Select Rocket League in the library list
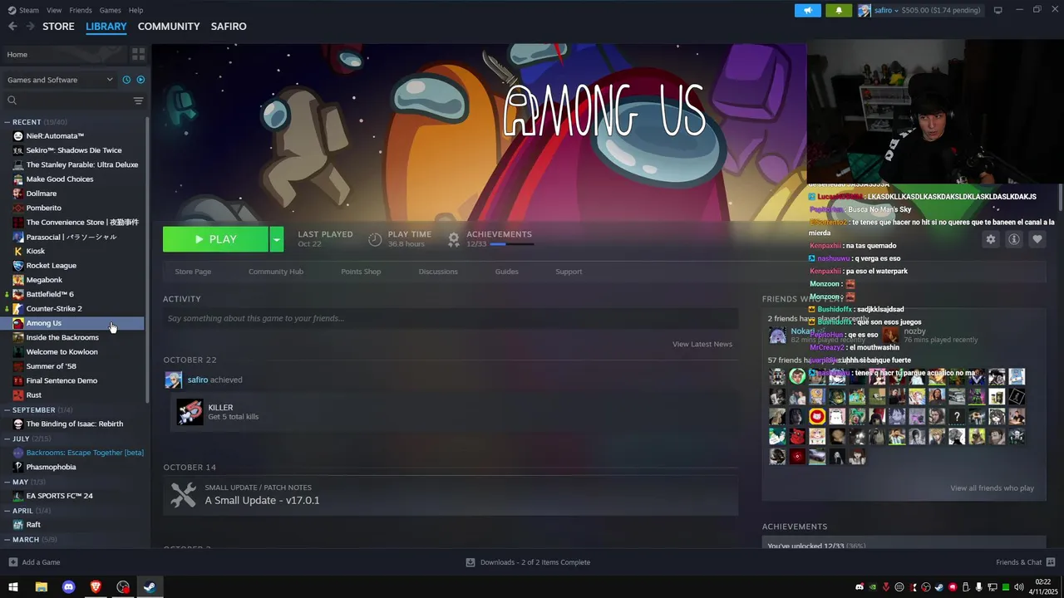 tap(51, 266)
